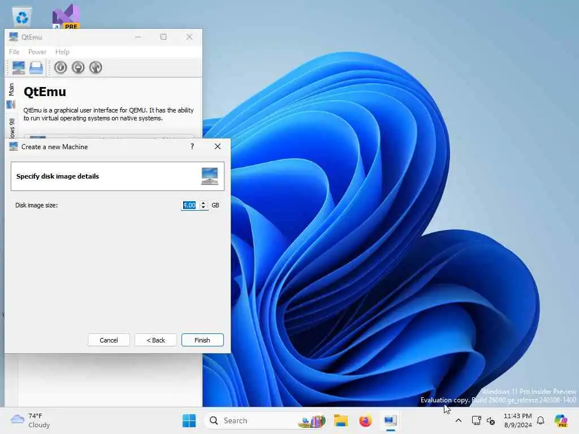Screen dimensions: 579x434
Task: Click the Start power icon in the QtEmu toolbar
Action: pyautogui.click(x=61, y=68)
